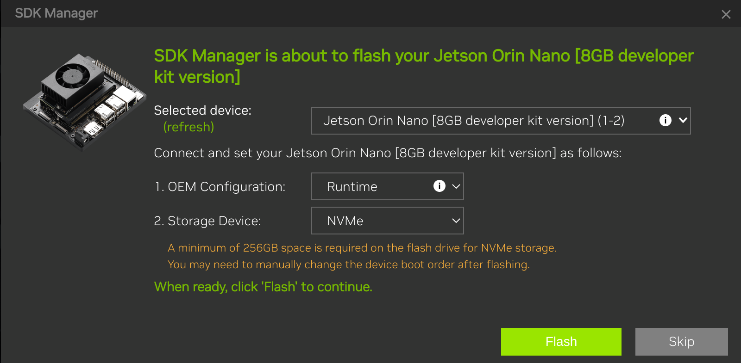Click the refresh link under Selected device
Screen dimensions: 741x363
click(188, 127)
